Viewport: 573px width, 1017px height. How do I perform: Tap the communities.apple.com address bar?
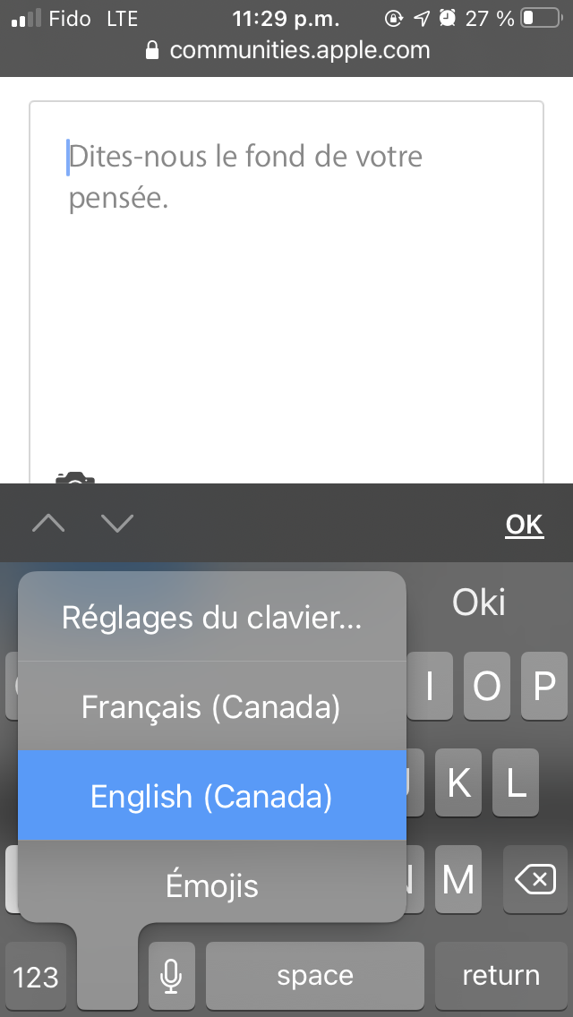pos(299,50)
